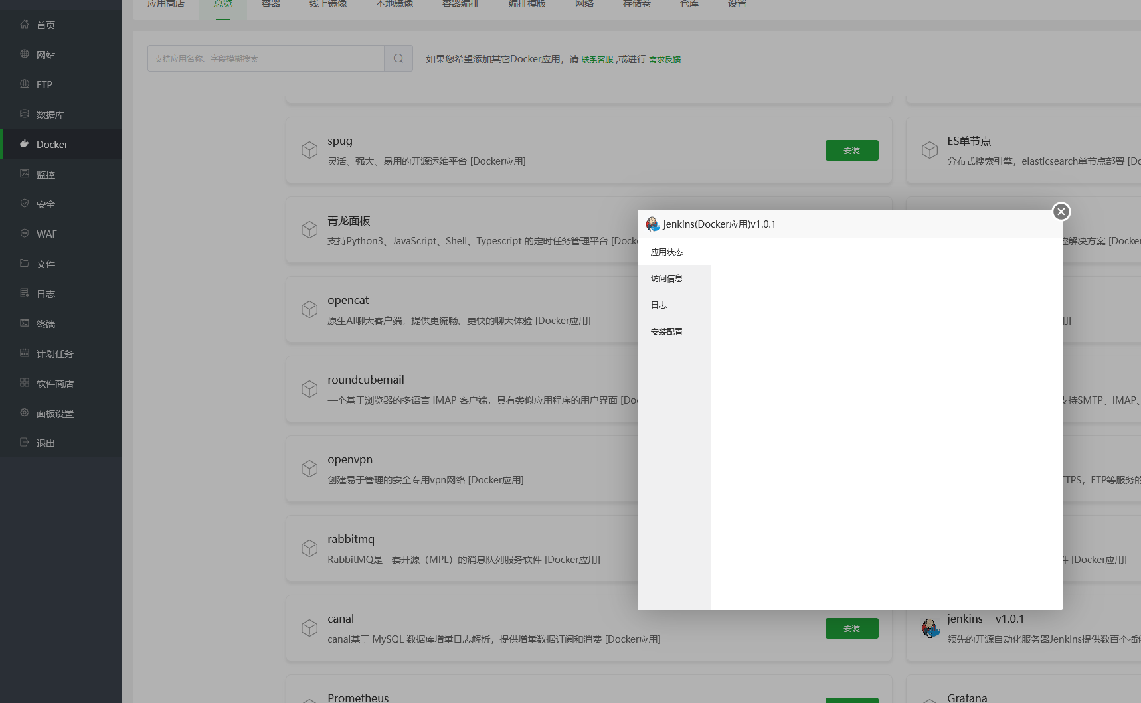Open the FTP sidebar icon

coord(25,84)
